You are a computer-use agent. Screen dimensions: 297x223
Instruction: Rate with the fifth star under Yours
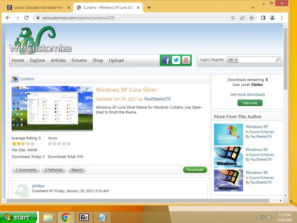pos(68,143)
